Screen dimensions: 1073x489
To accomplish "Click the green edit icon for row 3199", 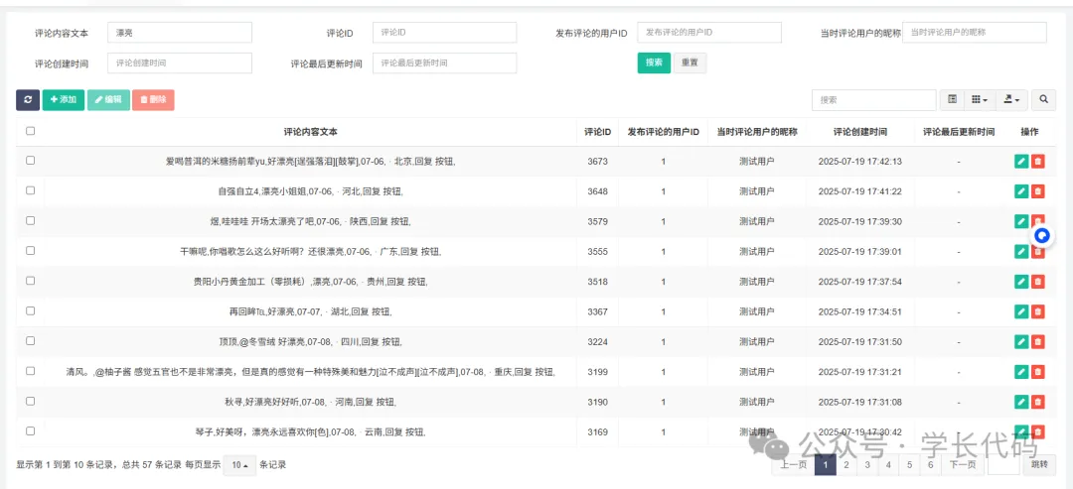I will [1021, 372].
